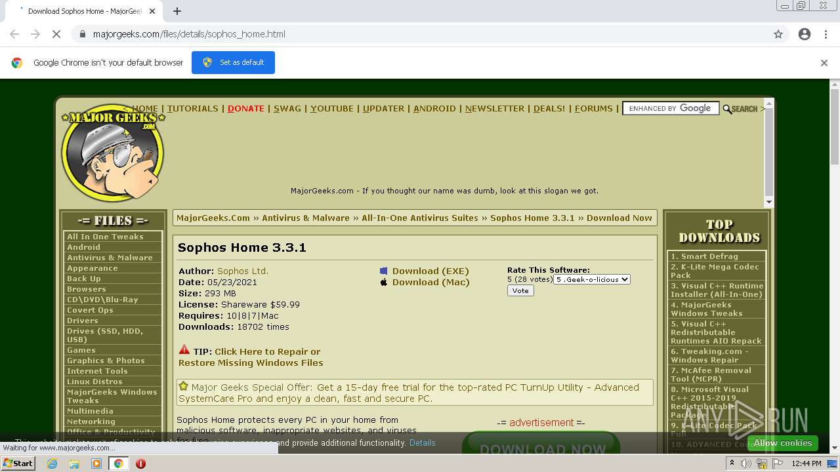This screenshot has height=472, width=840.
Task: Click Set as default button
Action: click(x=233, y=62)
